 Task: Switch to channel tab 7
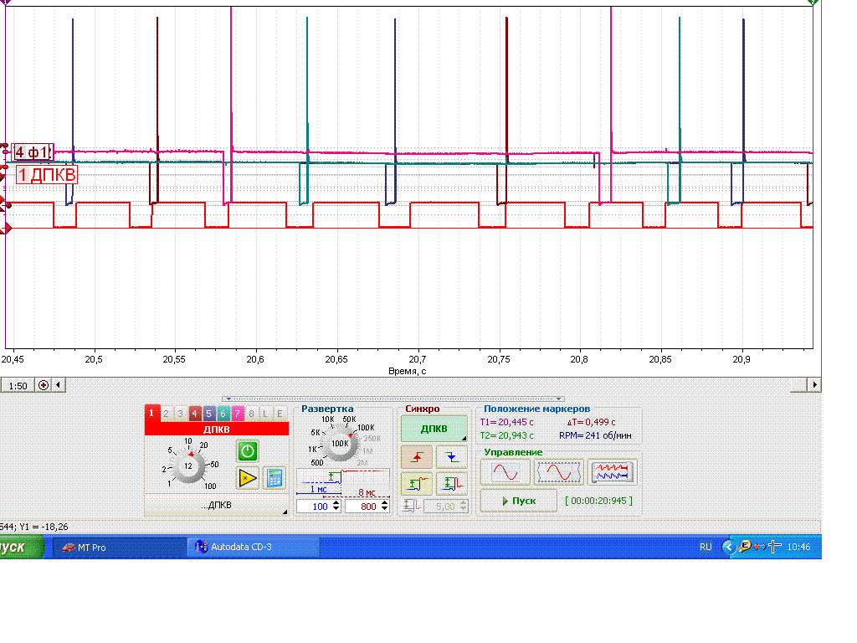[x=237, y=414]
